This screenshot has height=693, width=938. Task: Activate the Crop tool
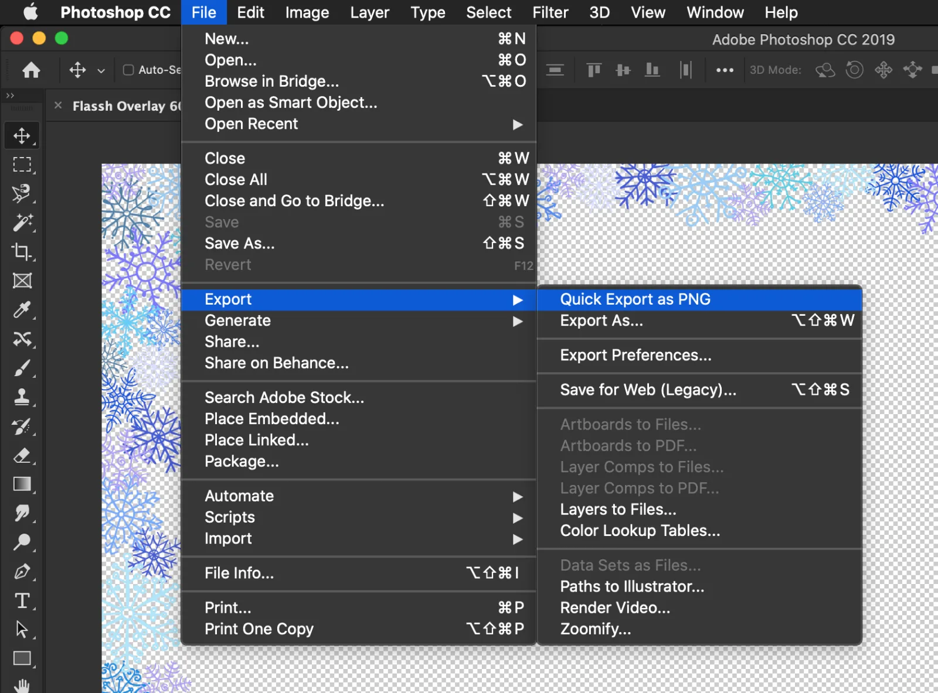(x=22, y=252)
